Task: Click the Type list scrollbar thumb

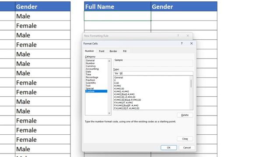Action: 191,83
